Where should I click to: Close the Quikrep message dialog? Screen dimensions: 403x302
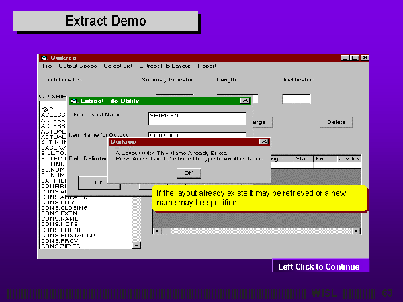click(x=264, y=142)
